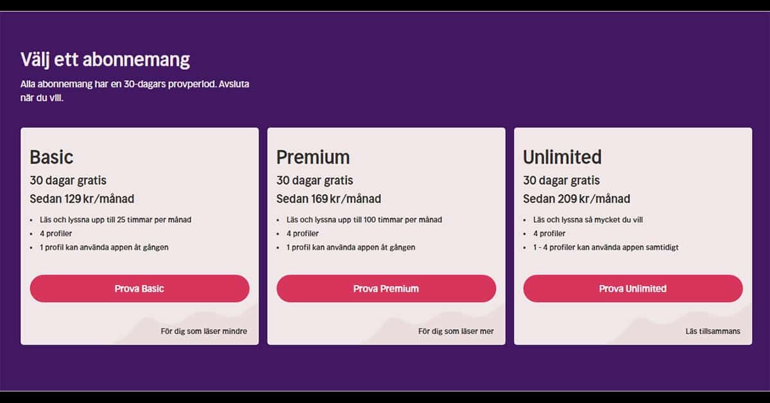770x403 pixels.
Task: Select the Basic plan heading
Action: click(52, 157)
